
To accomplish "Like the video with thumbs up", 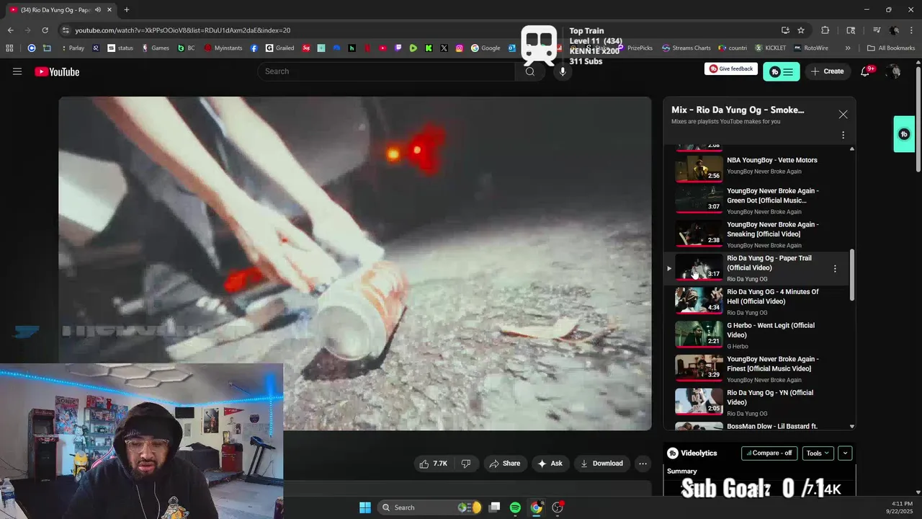I will pyautogui.click(x=434, y=463).
